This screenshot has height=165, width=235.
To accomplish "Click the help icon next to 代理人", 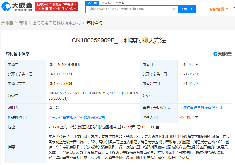I will (x=156, y=118).
